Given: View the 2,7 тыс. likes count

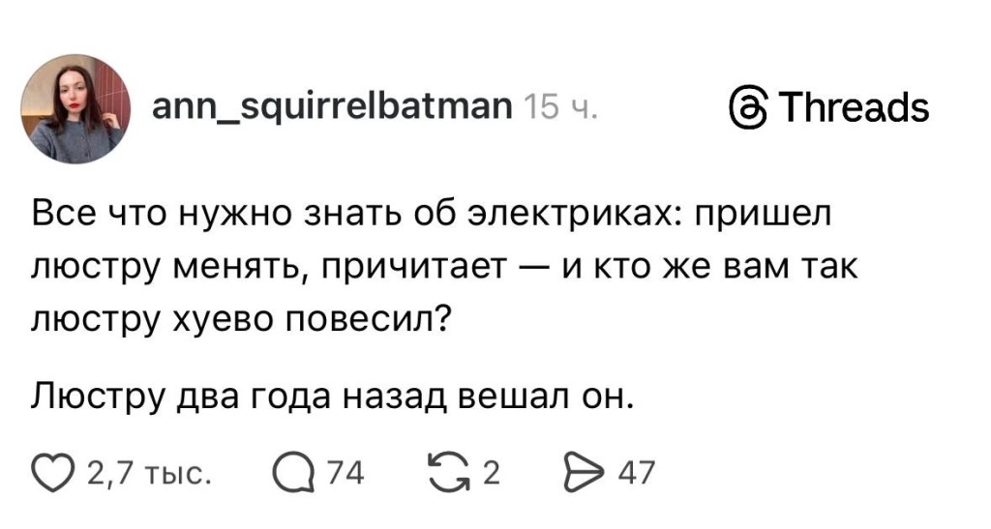Looking at the screenshot, I should [147, 474].
